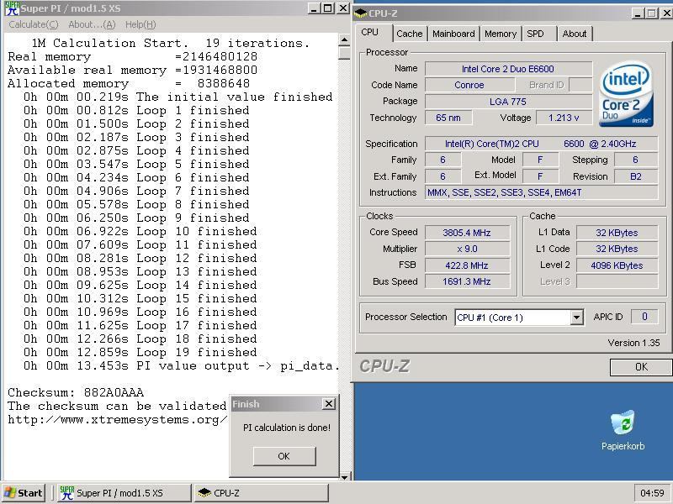The height and width of the screenshot is (504, 673).
Task: Click the taskbar clock showing 04:59
Action: (652, 493)
